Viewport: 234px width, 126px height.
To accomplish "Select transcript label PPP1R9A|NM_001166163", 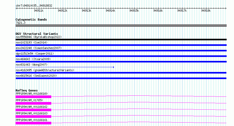I will click(32, 113).
